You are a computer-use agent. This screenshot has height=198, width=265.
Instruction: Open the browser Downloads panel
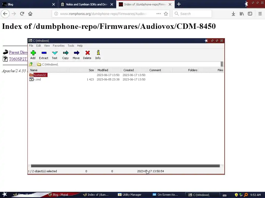point(233,14)
